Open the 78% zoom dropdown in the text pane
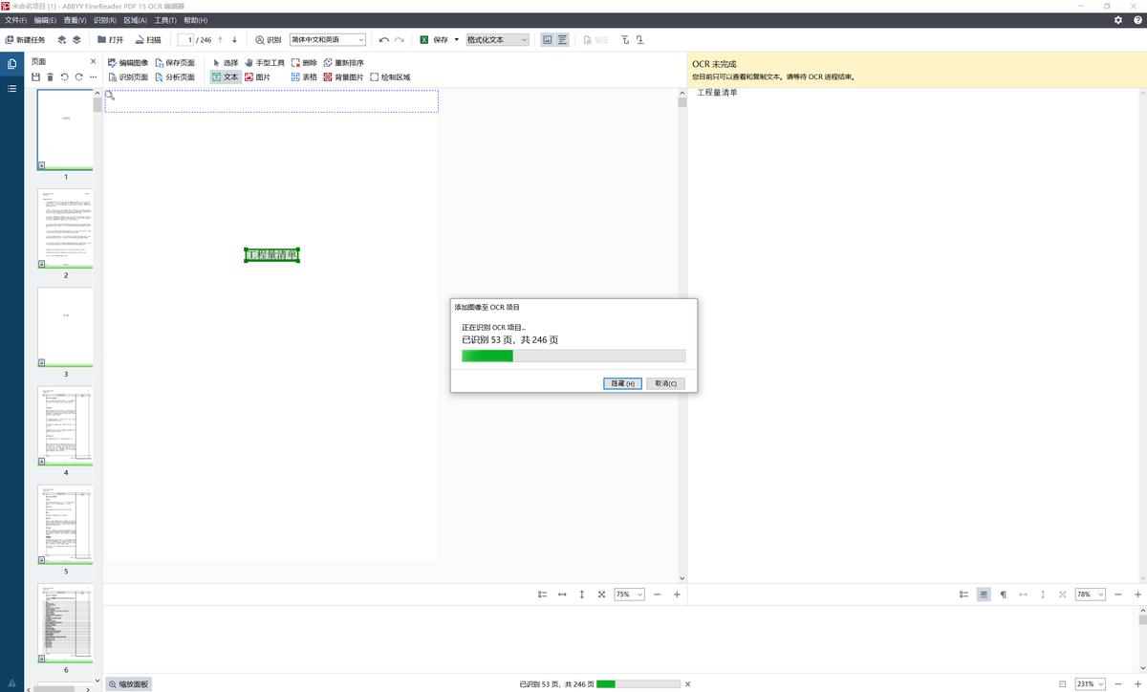Screen dimensions: 1147x692 pos(1091,595)
